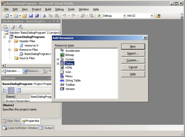This screenshot has height=137, width=185.
Task: Click the View Class Diagram icon in Solution Explorer
Action: 21,27
